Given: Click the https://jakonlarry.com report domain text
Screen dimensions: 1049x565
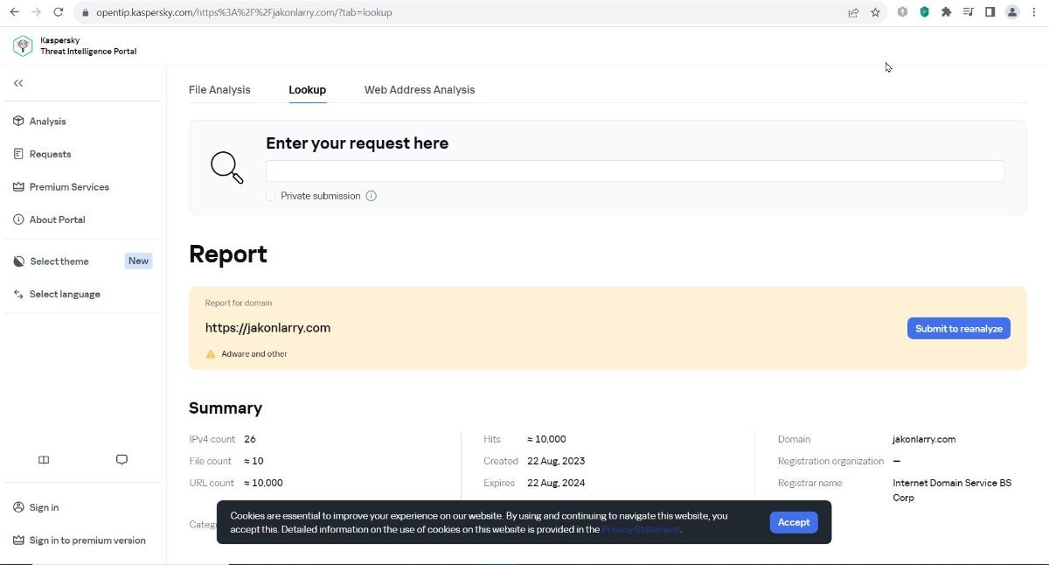Looking at the screenshot, I should 267,328.
